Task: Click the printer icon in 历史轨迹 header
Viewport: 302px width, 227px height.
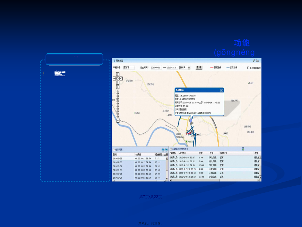Action: point(257,61)
